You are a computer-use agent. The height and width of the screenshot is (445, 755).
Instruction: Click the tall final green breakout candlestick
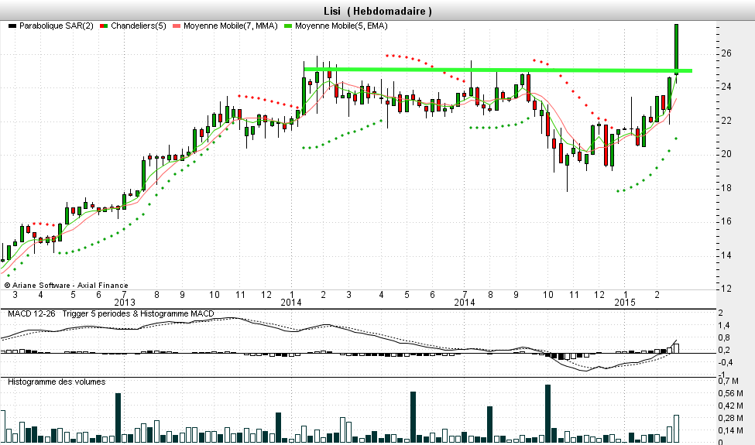(677, 49)
